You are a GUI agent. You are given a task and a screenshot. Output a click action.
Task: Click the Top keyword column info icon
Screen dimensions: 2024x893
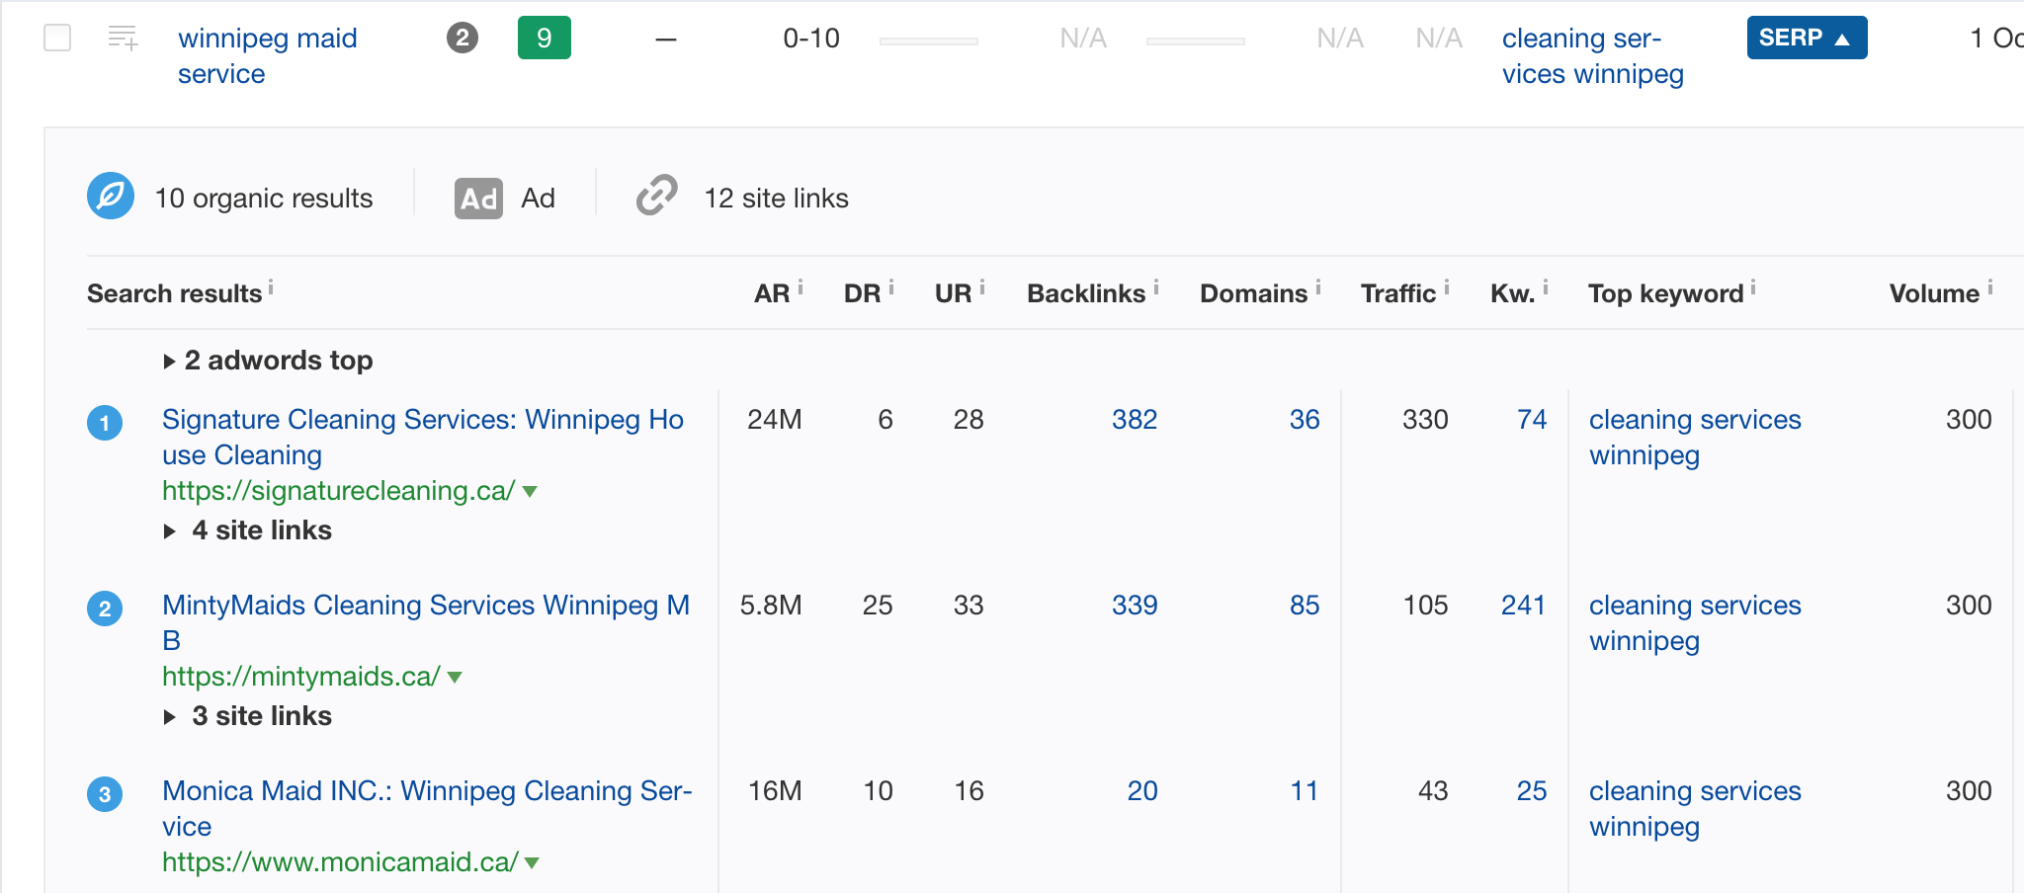(x=1753, y=288)
